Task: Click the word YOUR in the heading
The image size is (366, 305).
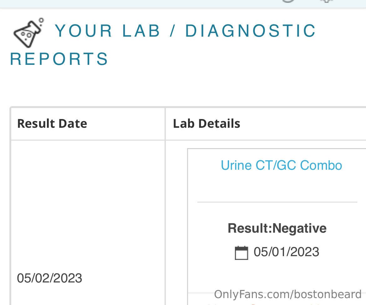Action: tap(84, 31)
